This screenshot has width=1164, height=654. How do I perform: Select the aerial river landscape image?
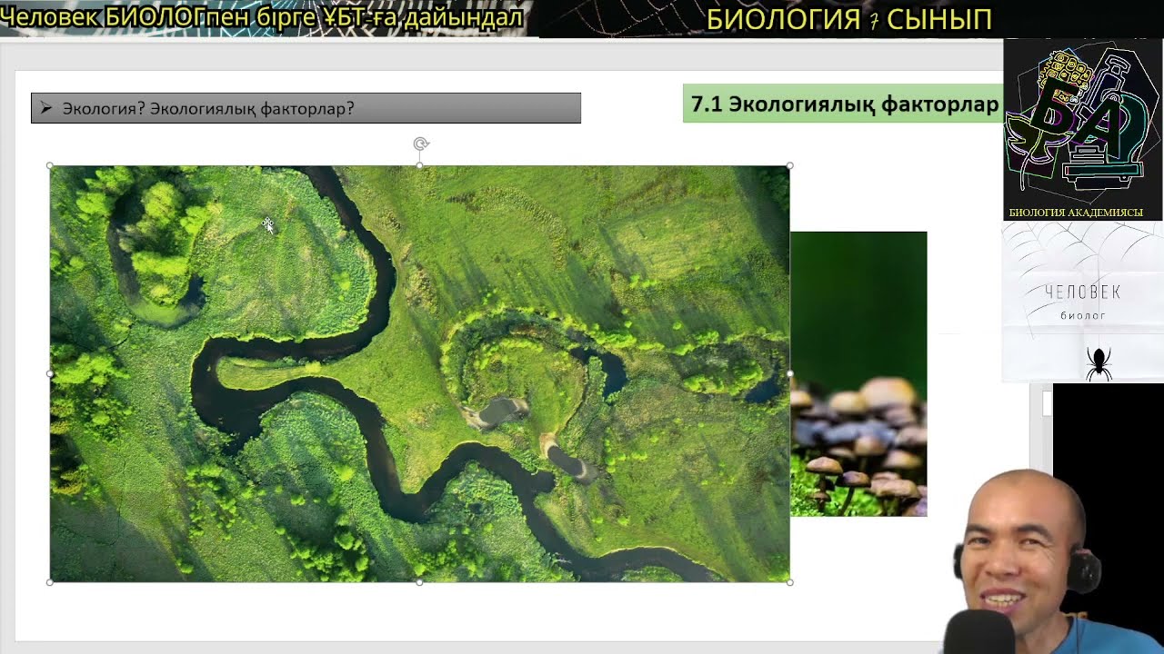[419, 373]
